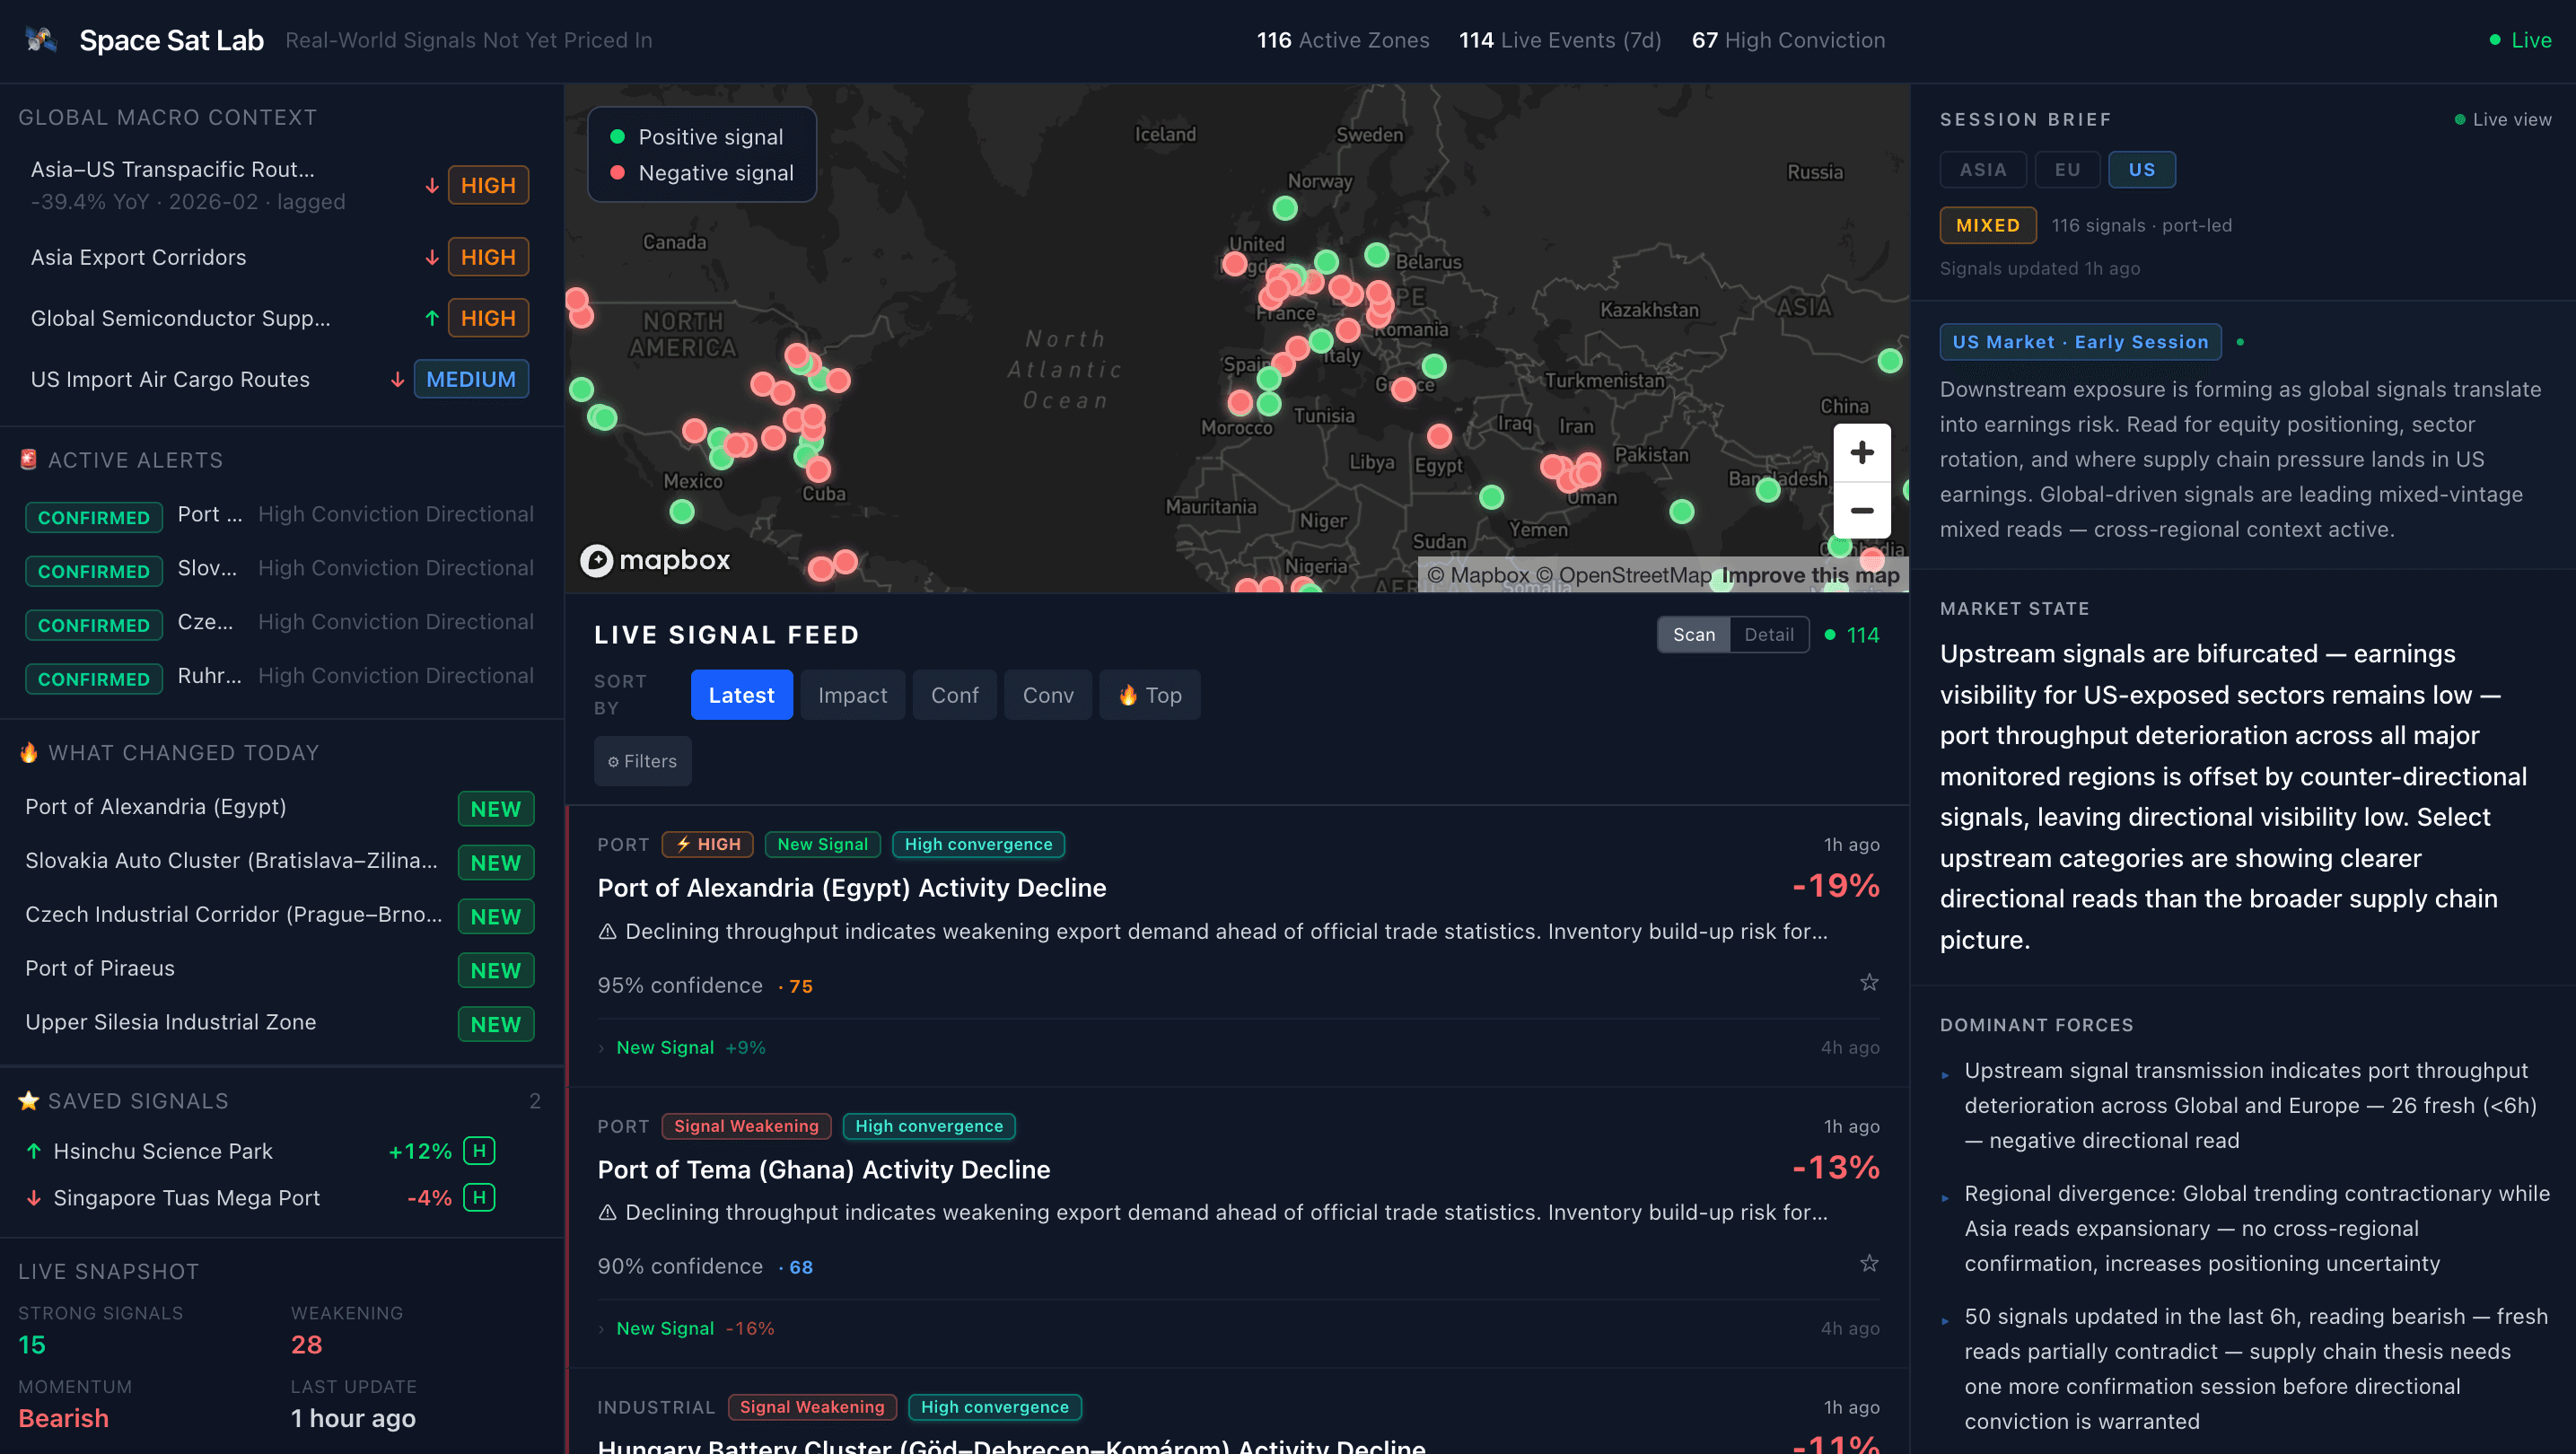Click the red signal marker in Egypt
The width and height of the screenshot is (2576, 1454).
[x=1439, y=436]
